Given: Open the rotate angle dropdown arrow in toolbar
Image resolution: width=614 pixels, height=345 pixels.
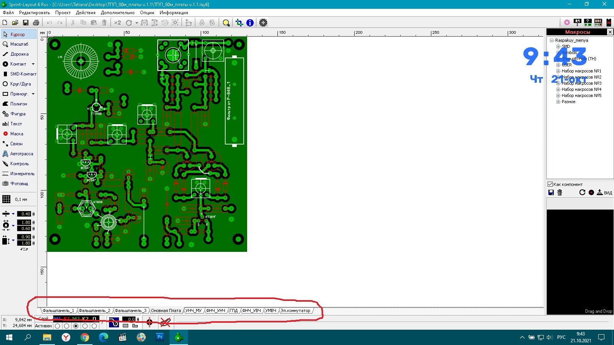Looking at the screenshot, I should [137, 23].
